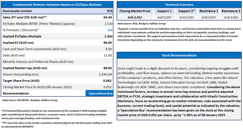Image resolution: width=243 pixels, height=129 pixels.
Task: Click the Speculative Buy recommendation cell
Action: click(99, 93)
